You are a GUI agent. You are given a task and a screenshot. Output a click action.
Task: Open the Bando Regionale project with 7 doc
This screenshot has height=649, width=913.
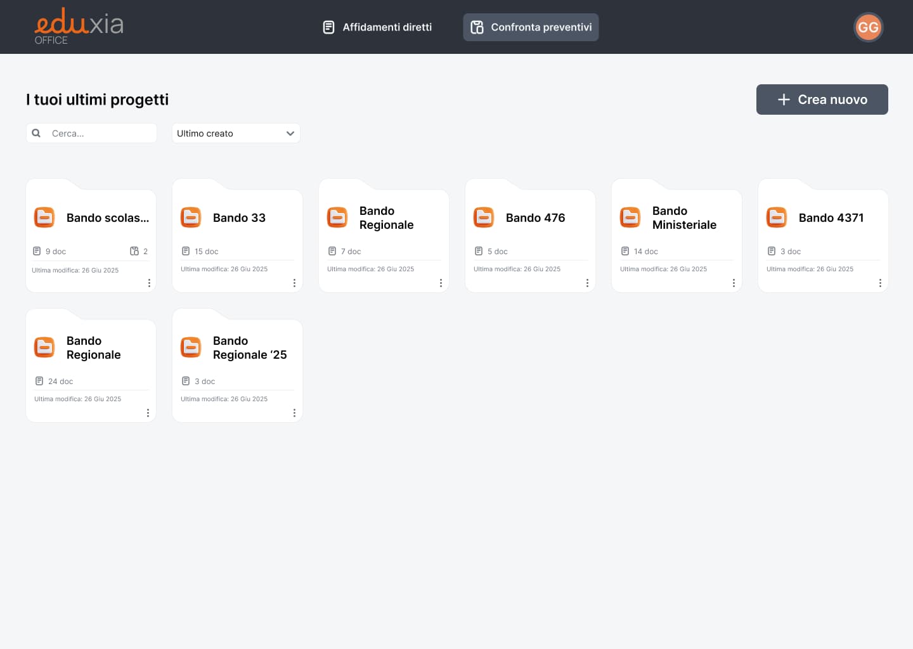click(386, 218)
